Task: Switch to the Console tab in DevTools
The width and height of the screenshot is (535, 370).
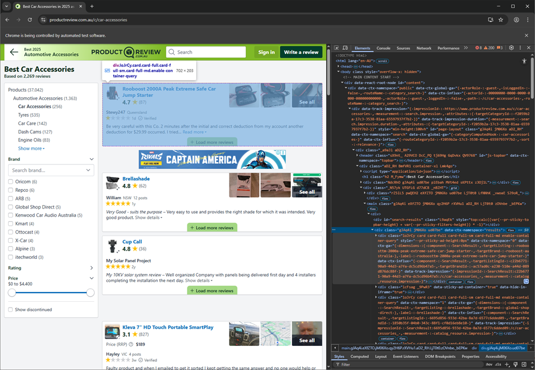Action: click(383, 48)
